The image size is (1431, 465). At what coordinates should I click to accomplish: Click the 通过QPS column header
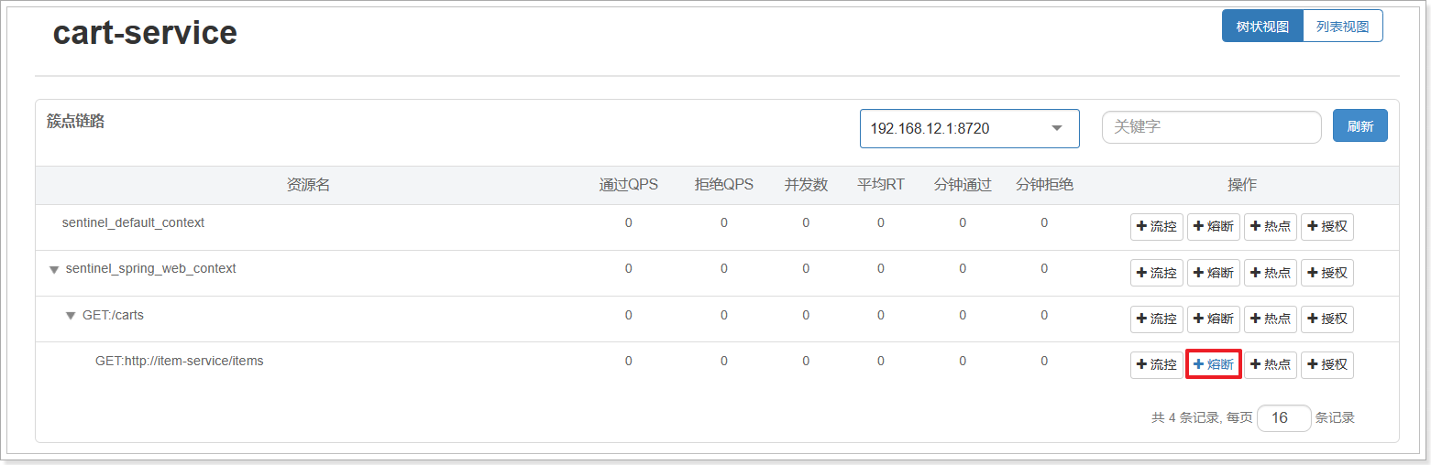629,185
